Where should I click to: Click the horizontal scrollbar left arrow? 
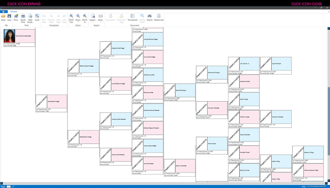pos(1,183)
